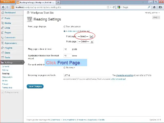Click the Save Changes button
Image resolution: width=164 pixels, height=123 pixels.
pos(35,86)
